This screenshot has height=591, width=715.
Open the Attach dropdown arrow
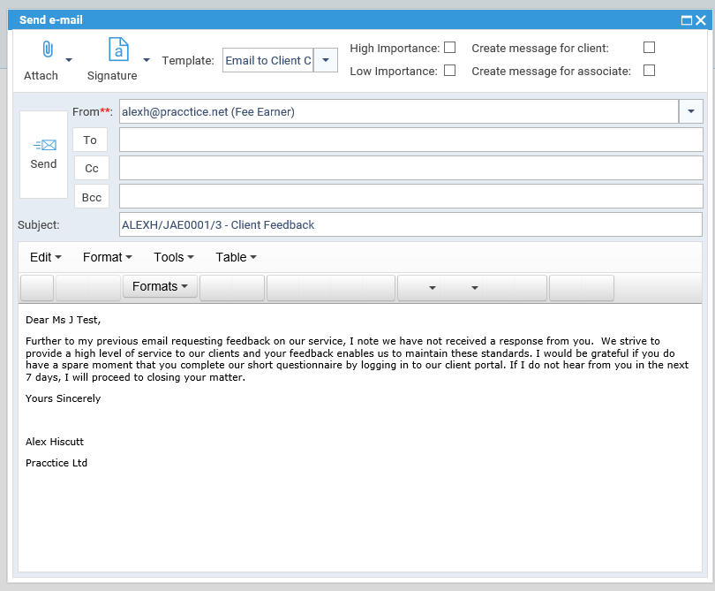[69, 60]
